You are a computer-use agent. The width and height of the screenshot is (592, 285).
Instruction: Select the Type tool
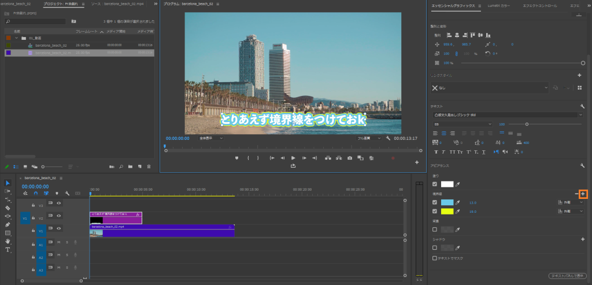[x=8, y=250]
